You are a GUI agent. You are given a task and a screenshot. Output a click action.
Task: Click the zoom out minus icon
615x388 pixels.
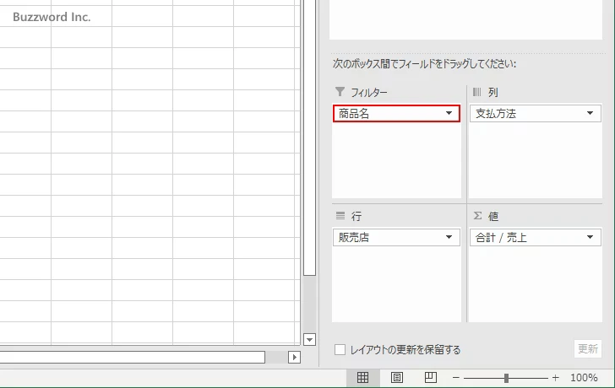456,378
